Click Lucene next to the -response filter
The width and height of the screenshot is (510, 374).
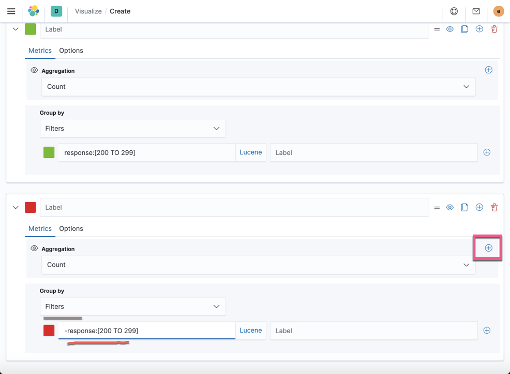pos(250,330)
